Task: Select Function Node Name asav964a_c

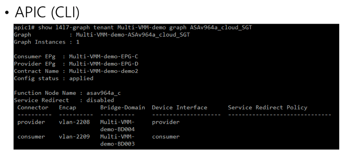Action: [x=104, y=93]
